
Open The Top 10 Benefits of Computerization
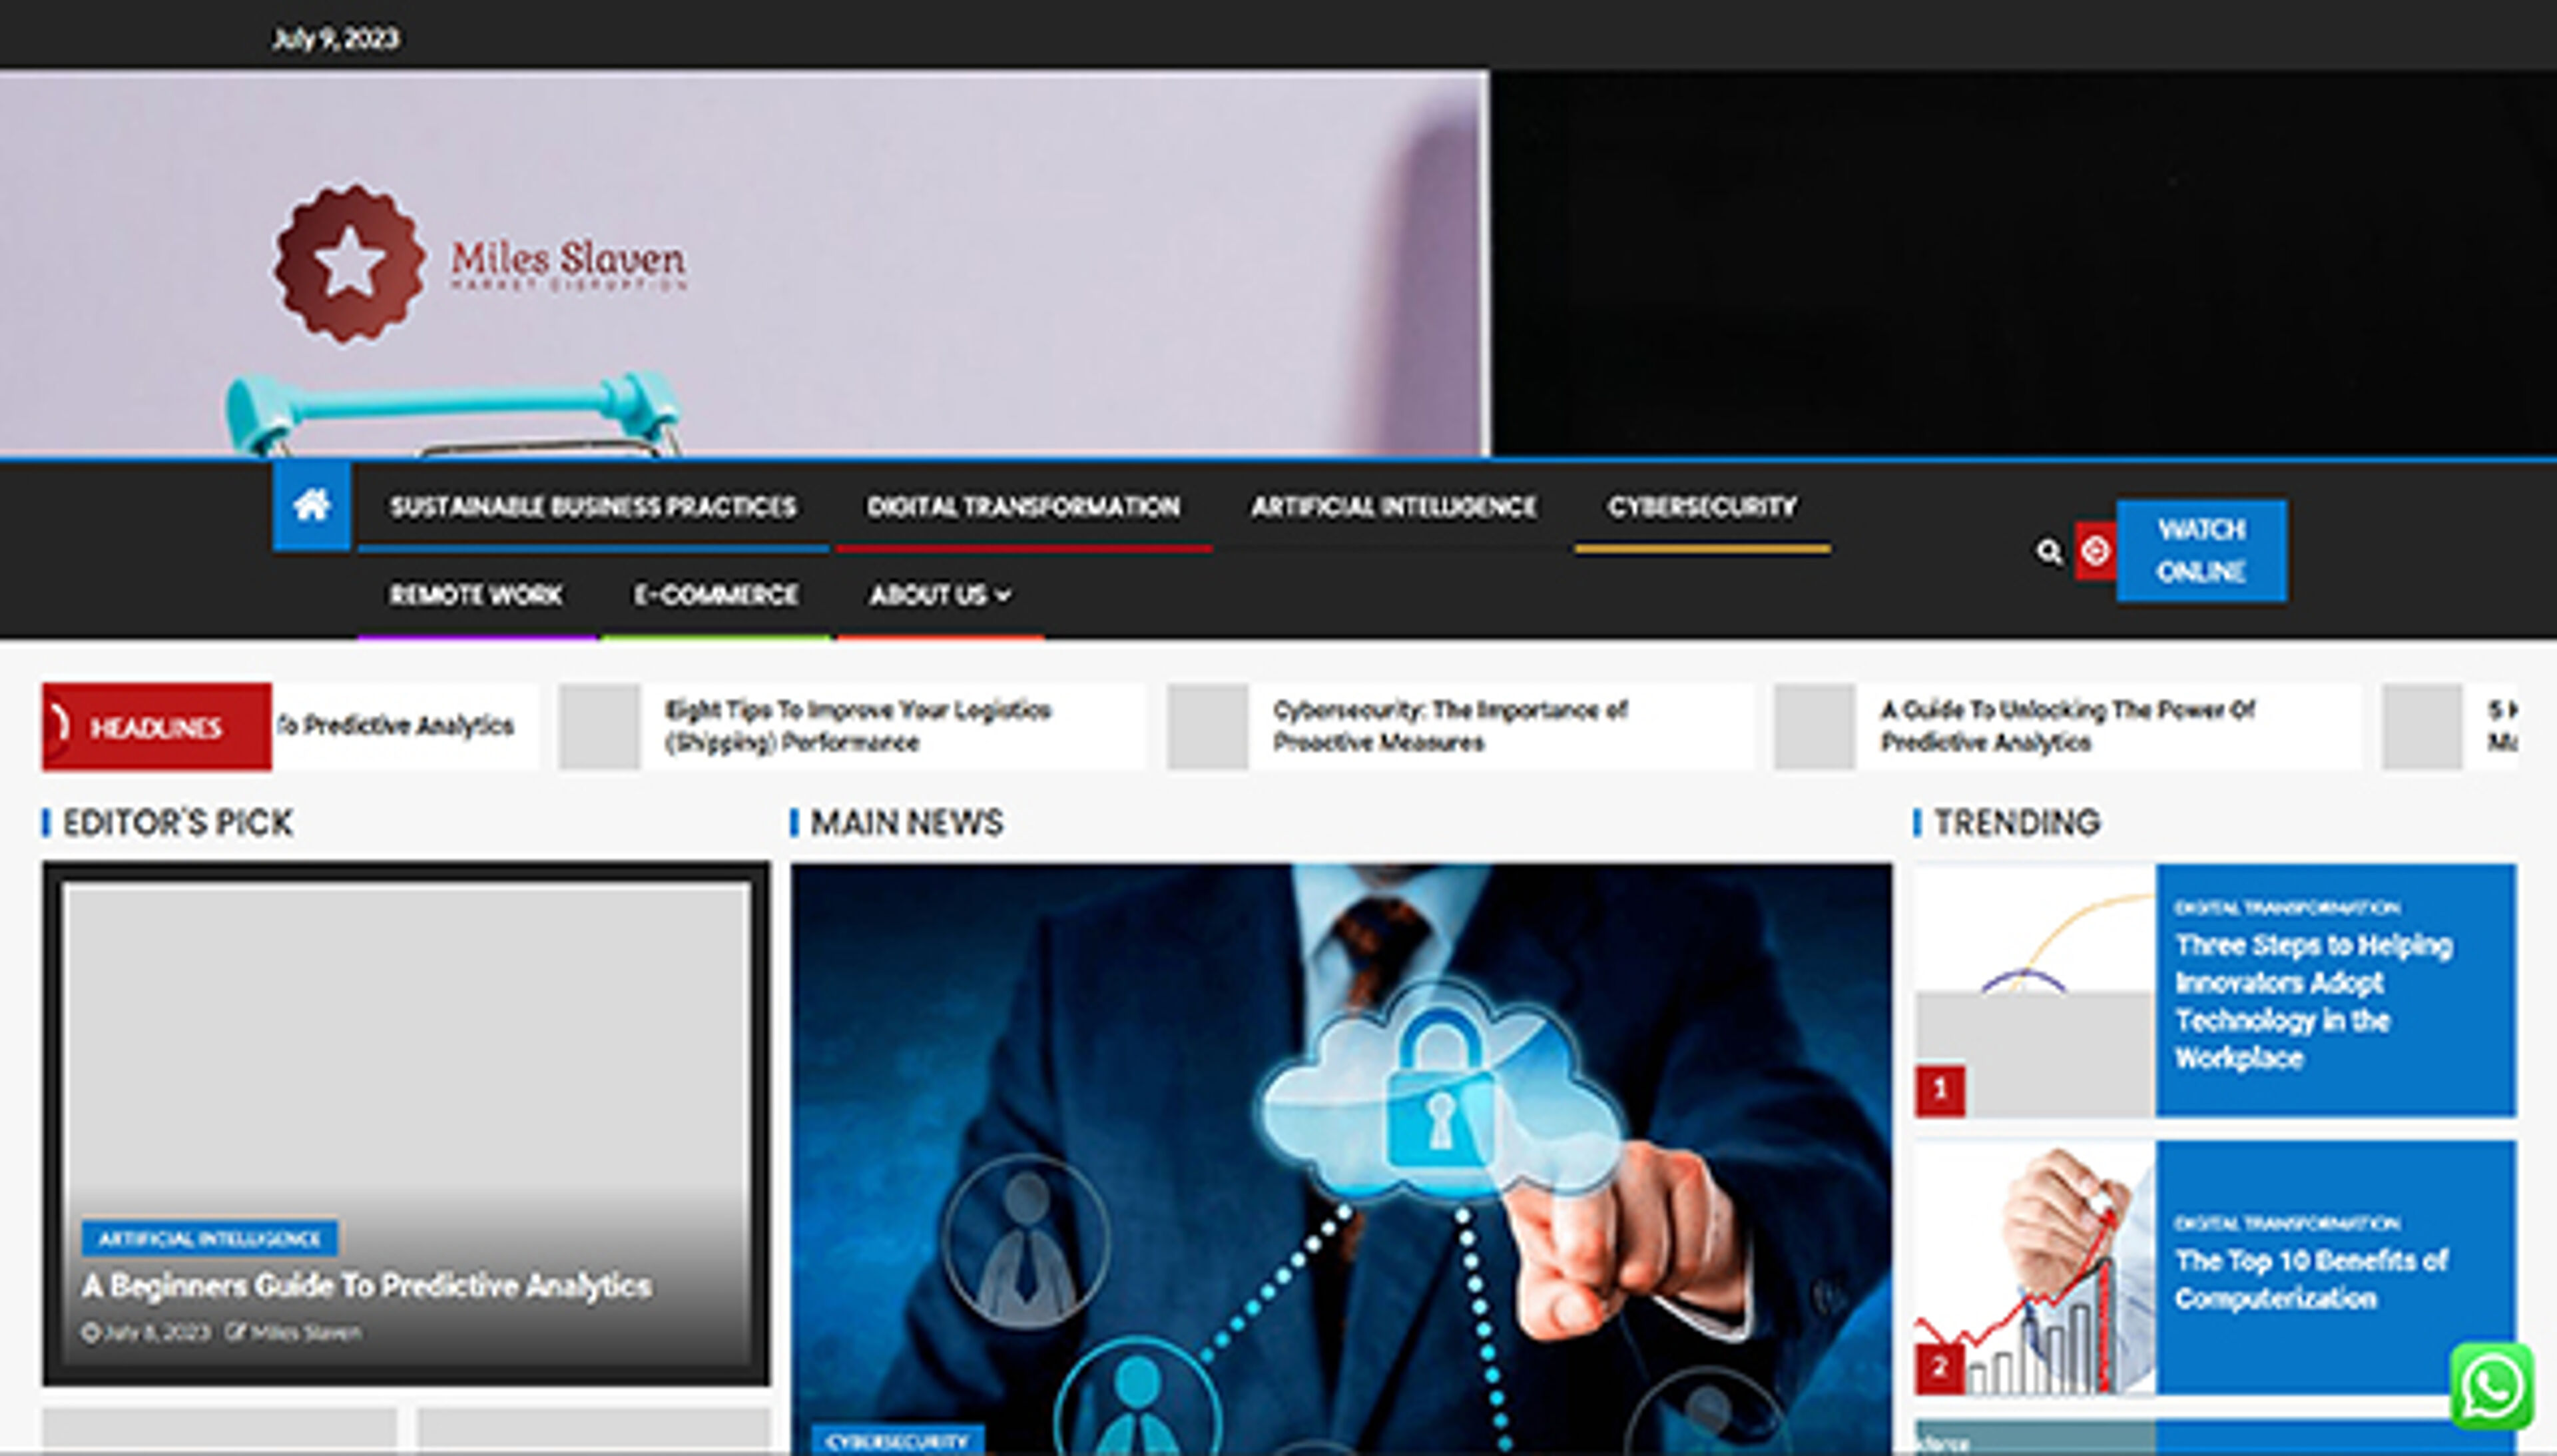click(2310, 1279)
